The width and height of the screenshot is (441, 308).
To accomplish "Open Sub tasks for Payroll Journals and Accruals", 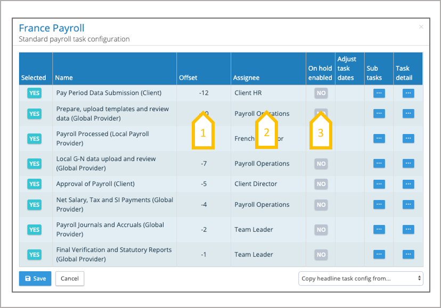I will pos(379,230).
